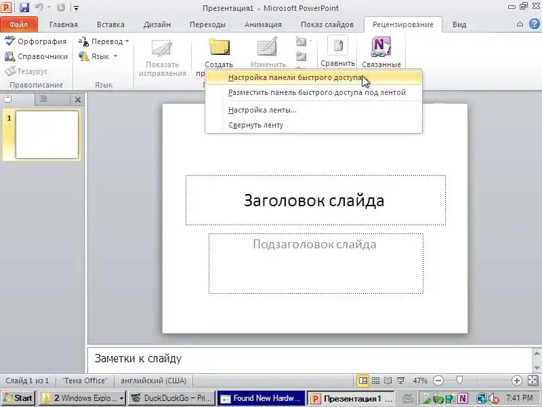Click the OneNote tray icon
542x407 pixels.
click(463, 398)
